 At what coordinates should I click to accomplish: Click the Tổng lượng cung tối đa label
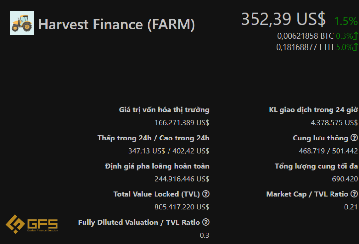[316, 166]
